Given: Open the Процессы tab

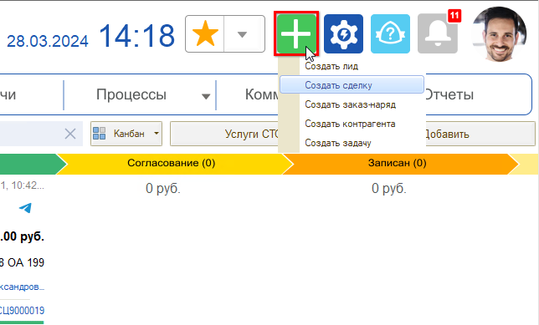Looking at the screenshot, I should click(131, 94).
